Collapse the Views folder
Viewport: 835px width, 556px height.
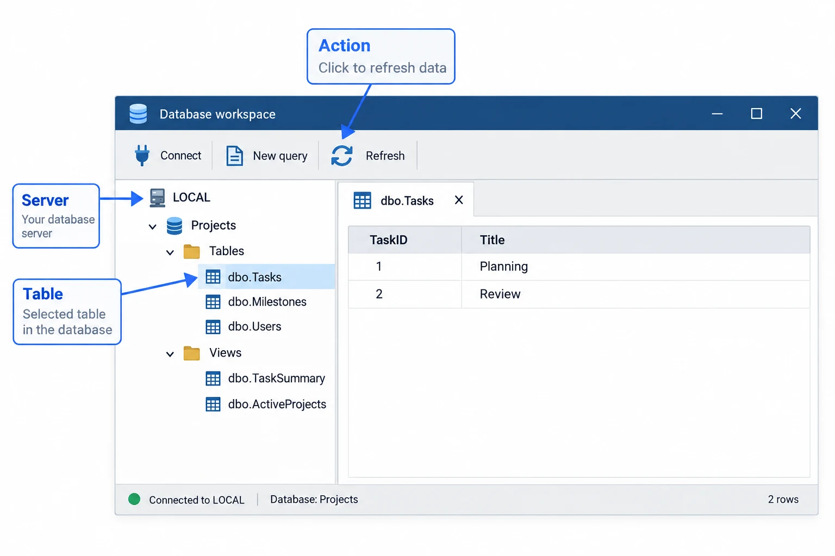click(x=170, y=354)
